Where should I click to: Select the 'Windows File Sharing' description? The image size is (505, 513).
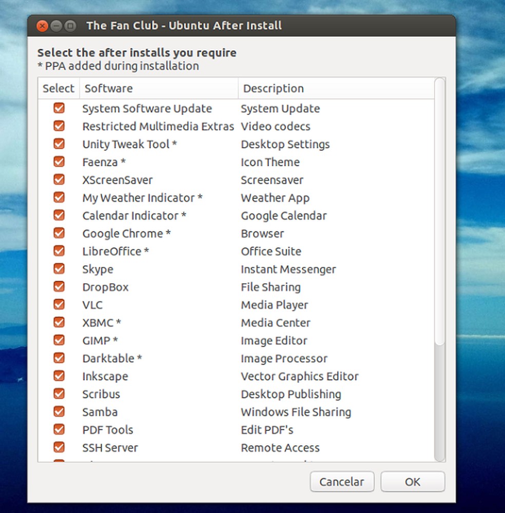pos(296,412)
